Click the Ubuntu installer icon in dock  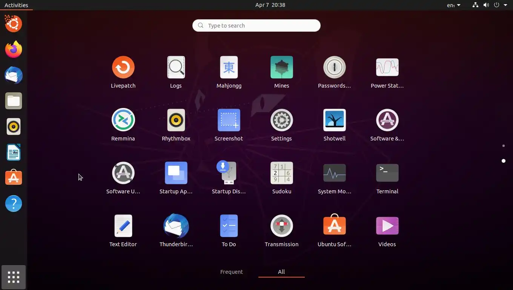click(x=14, y=24)
